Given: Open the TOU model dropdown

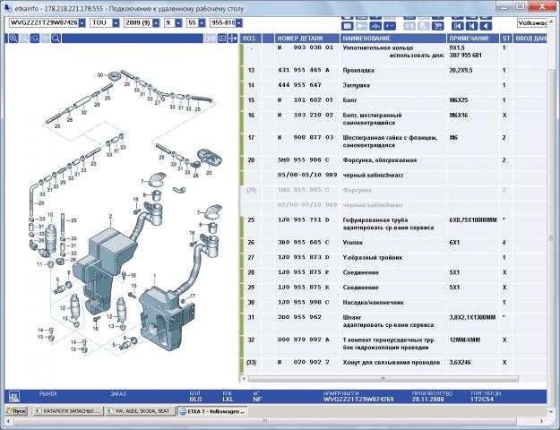Looking at the screenshot, I should (116, 23).
